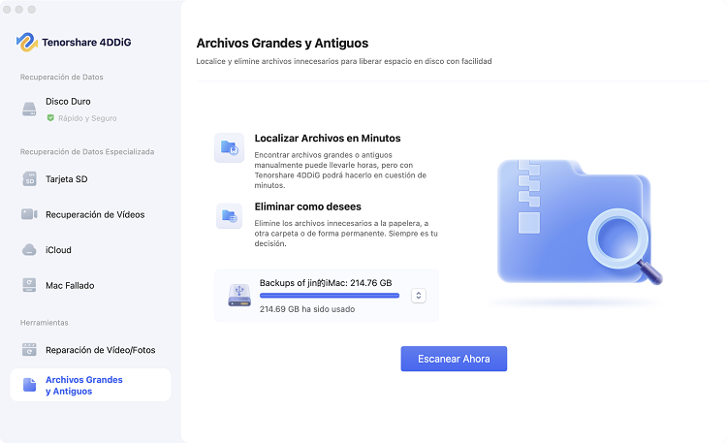The width and height of the screenshot is (727, 443).
Task: Select the iCloud cloud icon
Action: [x=29, y=249]
